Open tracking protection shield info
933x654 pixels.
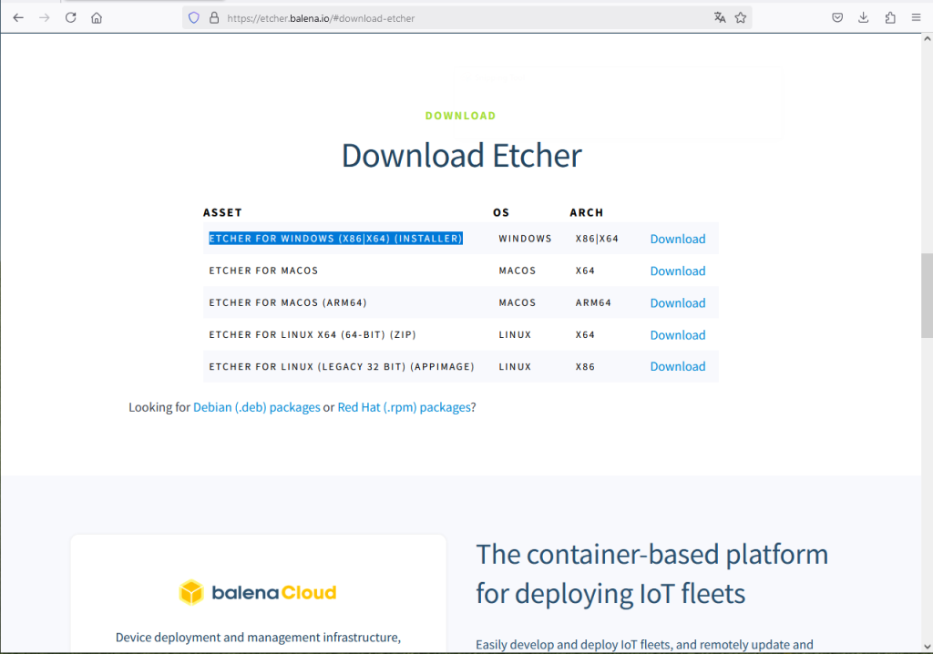[194, 18]
